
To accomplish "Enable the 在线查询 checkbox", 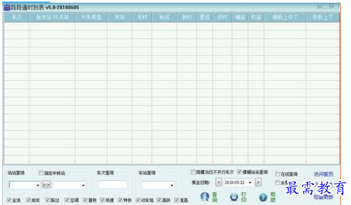I will click(x=278, y=174).
